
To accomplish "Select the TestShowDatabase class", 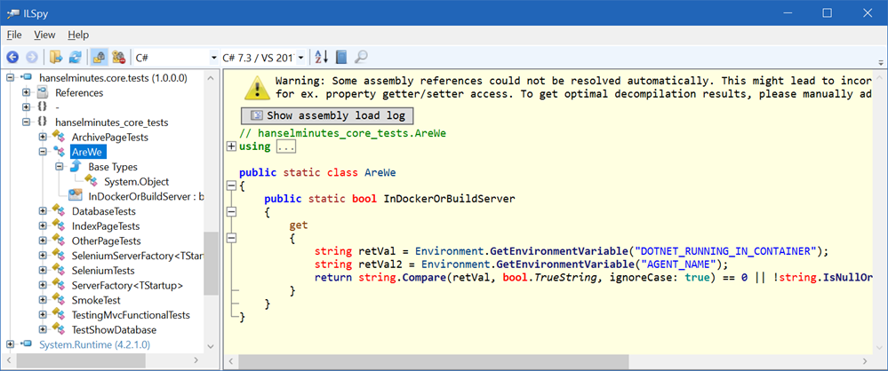I will click(114, 329).
